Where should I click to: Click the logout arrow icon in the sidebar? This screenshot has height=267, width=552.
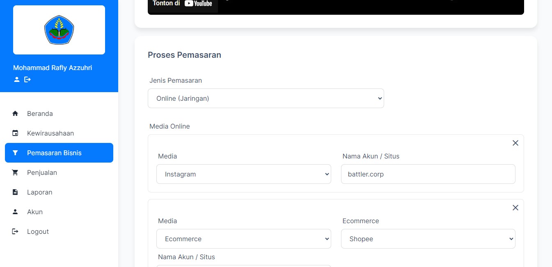[x=15, y=231]
